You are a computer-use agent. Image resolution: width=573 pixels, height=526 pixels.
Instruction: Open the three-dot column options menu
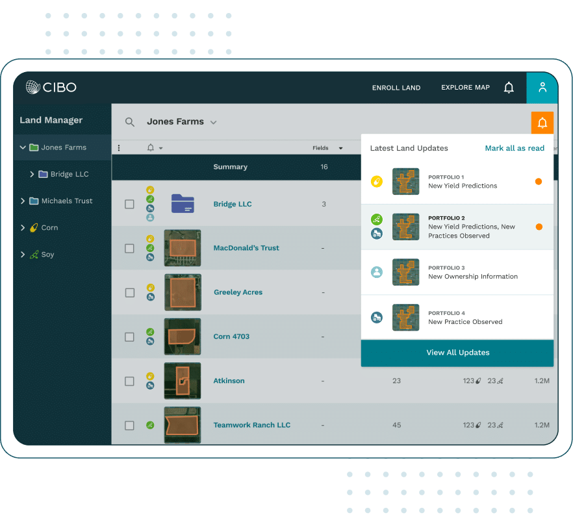[x=119, y=148]
